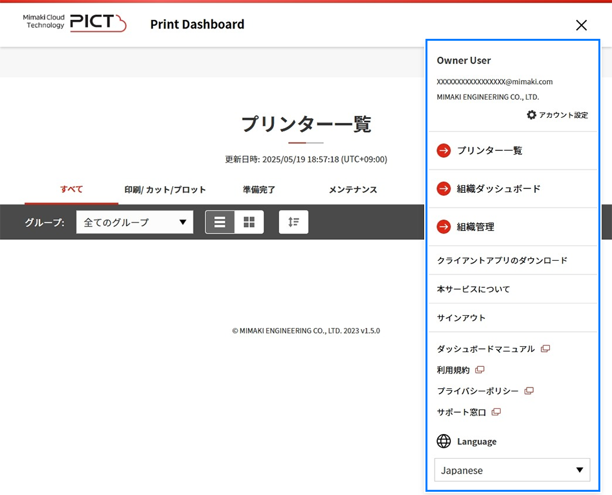Open the sort order options
Screen dimensions: 612x495
[293, 222]
